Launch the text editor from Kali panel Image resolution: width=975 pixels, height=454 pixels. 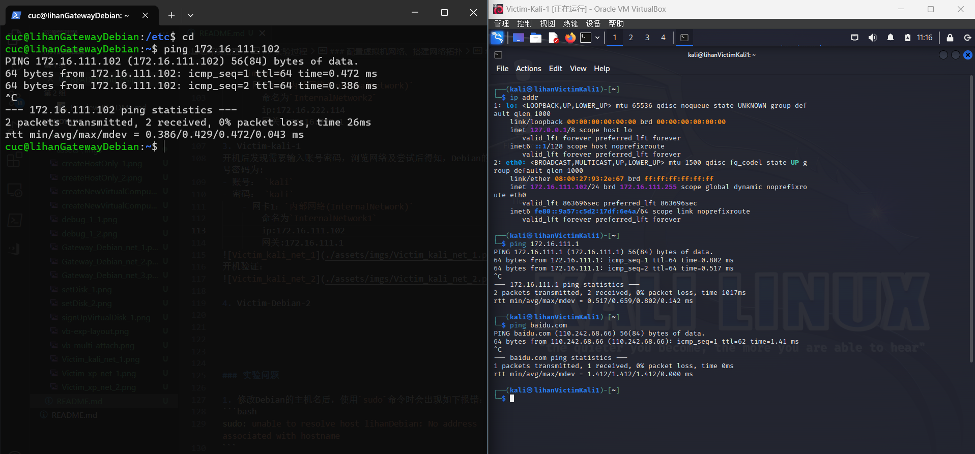pos(553,38)
